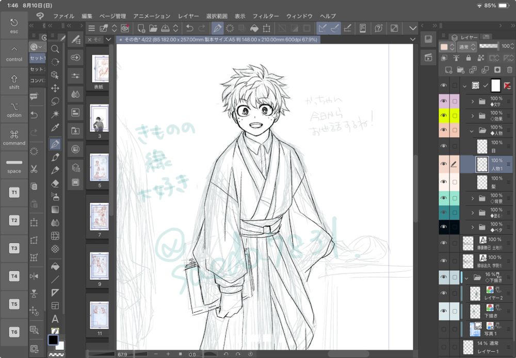Select the Eraser tool

(x=55, y=183)
